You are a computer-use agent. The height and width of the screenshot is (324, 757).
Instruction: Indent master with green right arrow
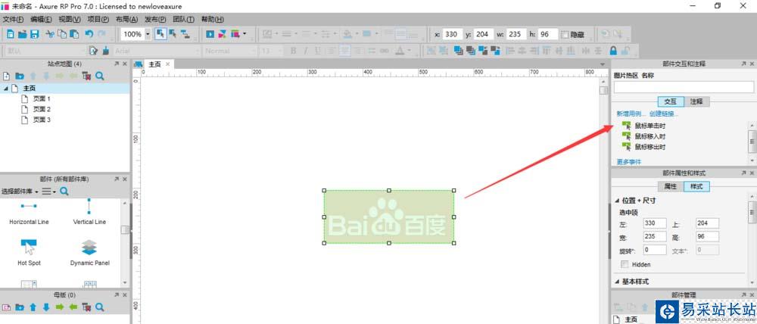[x=60, y=307]
